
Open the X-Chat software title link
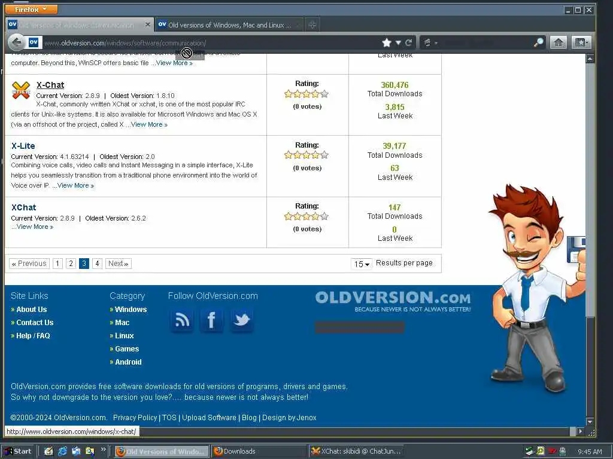(50, 85)
